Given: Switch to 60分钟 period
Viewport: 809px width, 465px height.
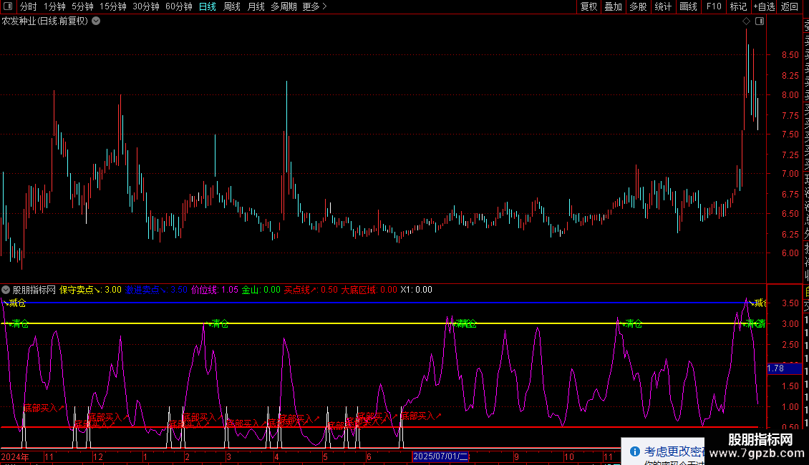Looking at the screenshot, I should click(x=178, y=6).
